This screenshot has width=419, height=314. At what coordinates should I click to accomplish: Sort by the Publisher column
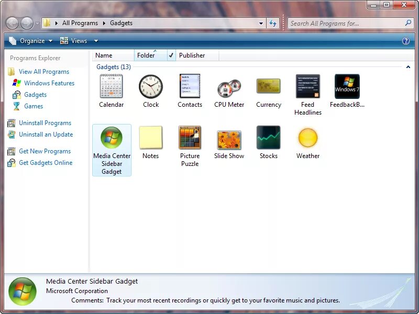tap(197, 55)
